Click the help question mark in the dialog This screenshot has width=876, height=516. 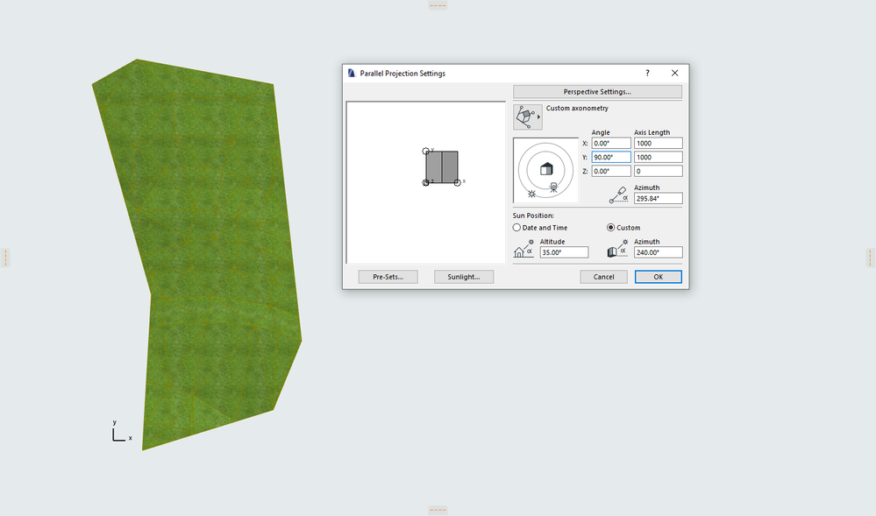(647, 74)
